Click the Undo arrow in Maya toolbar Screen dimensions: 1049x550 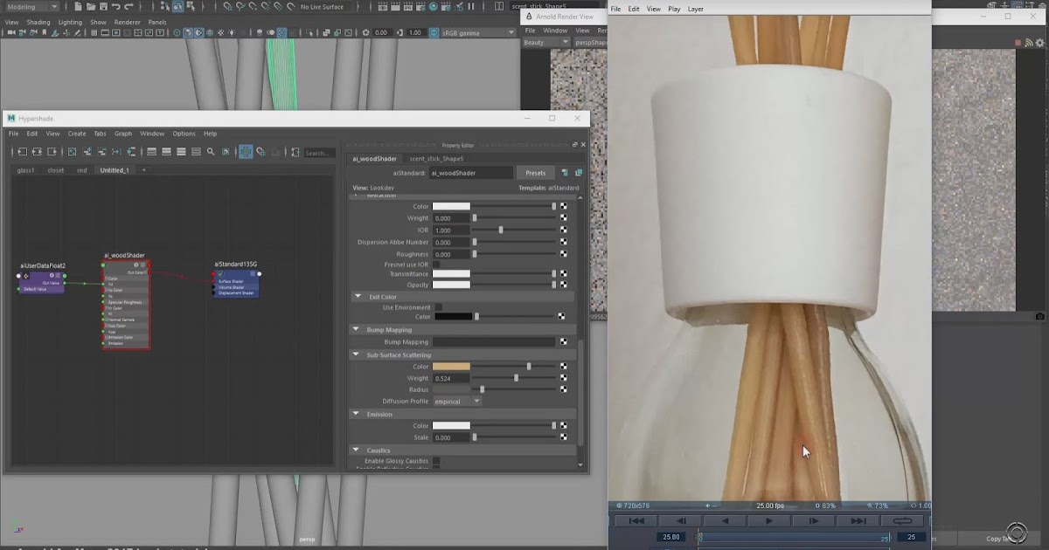(115, 6)
